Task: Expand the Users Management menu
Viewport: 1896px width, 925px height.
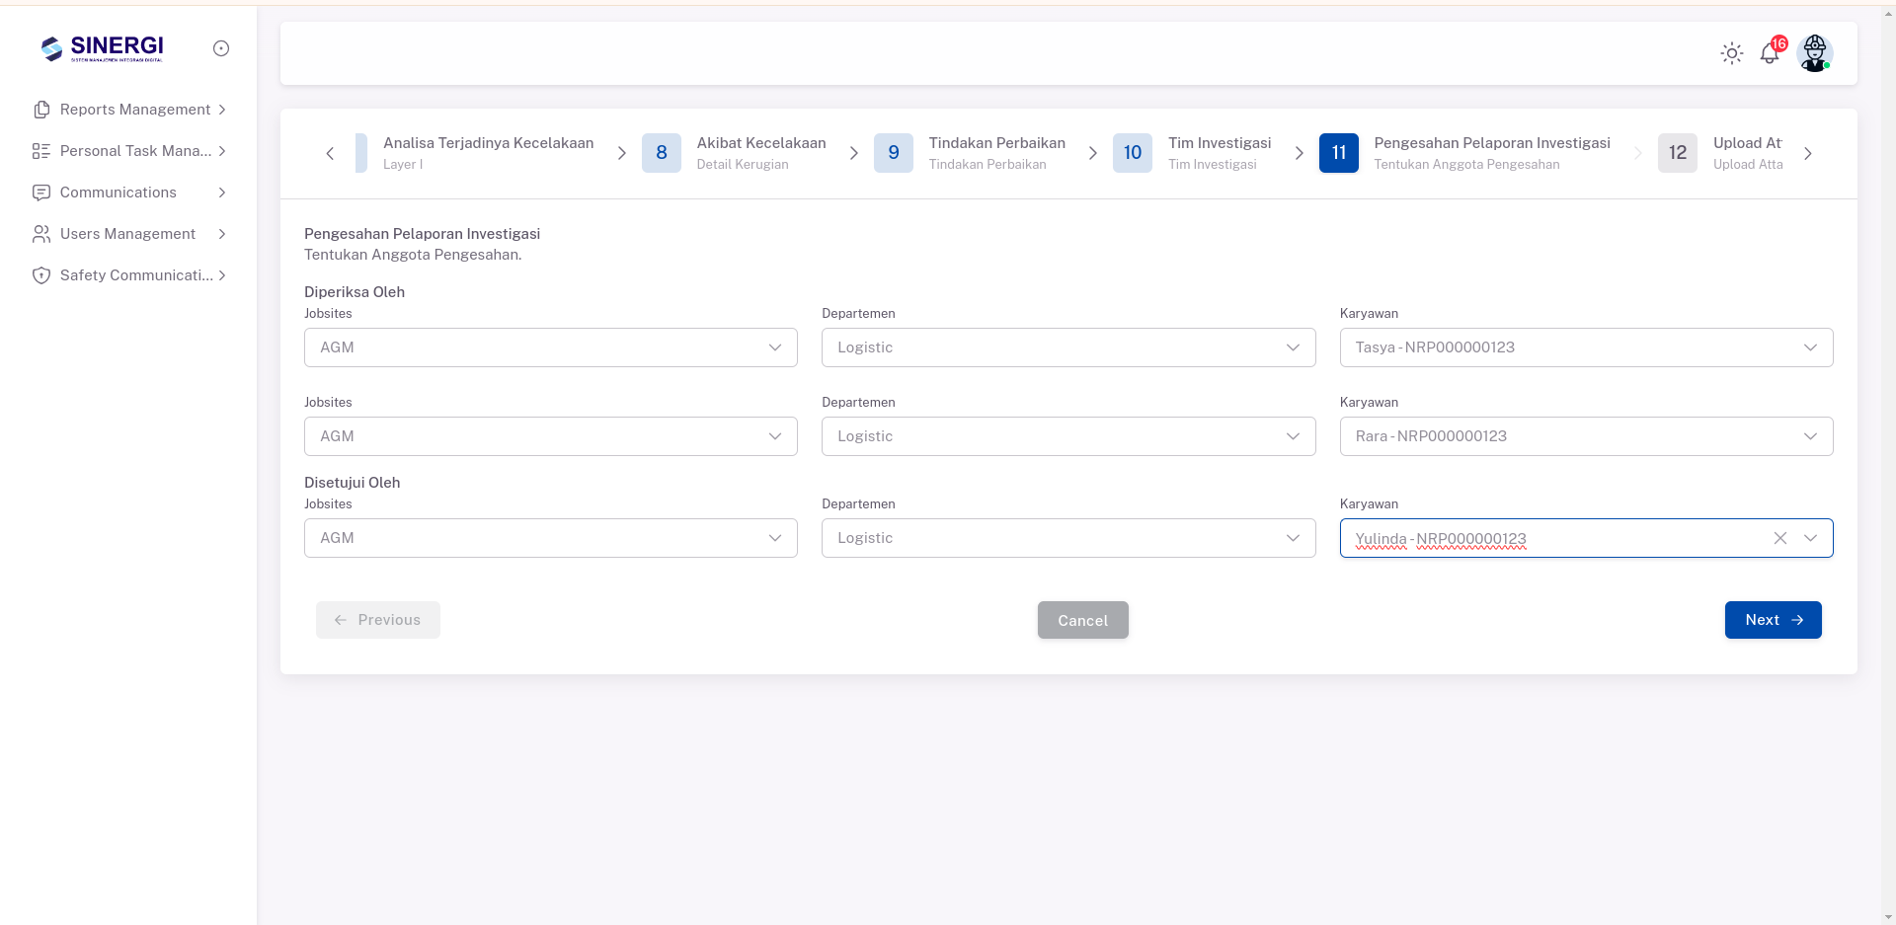Action: click(222, 234)
